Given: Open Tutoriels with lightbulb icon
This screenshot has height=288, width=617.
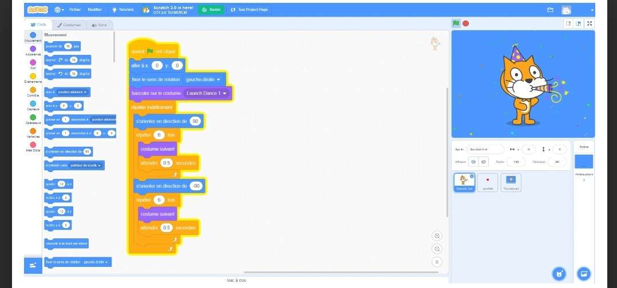Looking at the screenshot, I should 122,10.
